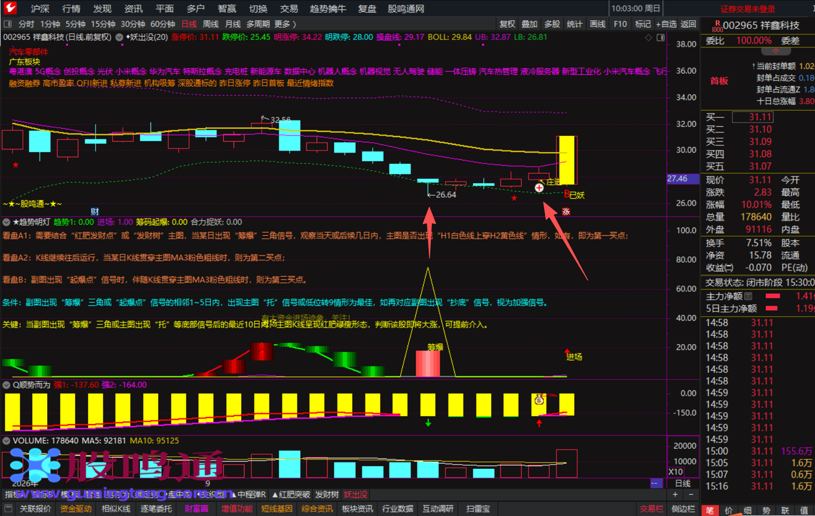Click the diamond icon above the chart's right edge

(x=648, y=37)
